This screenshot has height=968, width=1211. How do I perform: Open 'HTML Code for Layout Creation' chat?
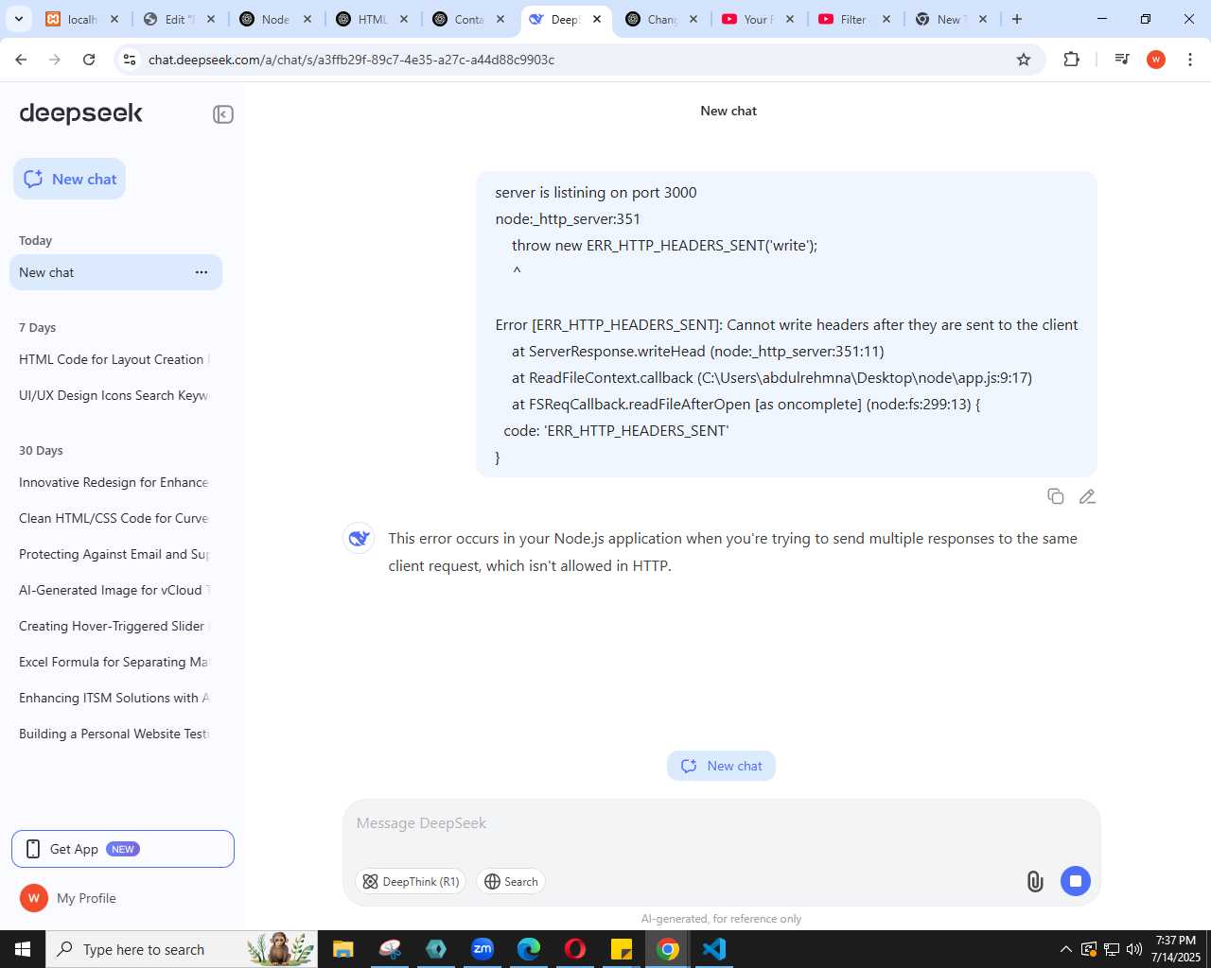114,359
